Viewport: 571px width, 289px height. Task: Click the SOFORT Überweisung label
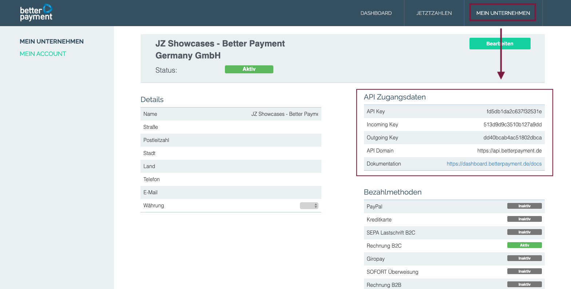[x=392, y=272]
